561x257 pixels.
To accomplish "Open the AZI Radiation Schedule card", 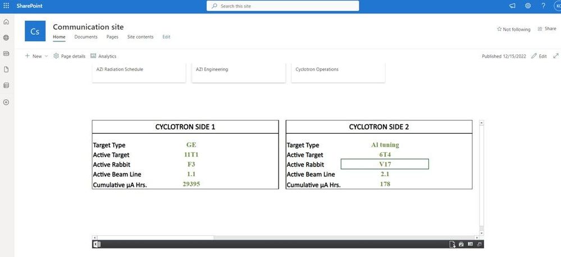I will click(x=139, y=72).
